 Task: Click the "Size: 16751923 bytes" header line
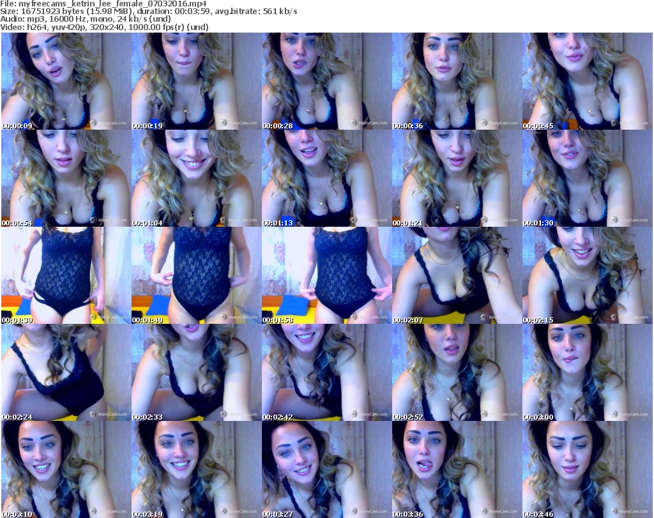148,11
